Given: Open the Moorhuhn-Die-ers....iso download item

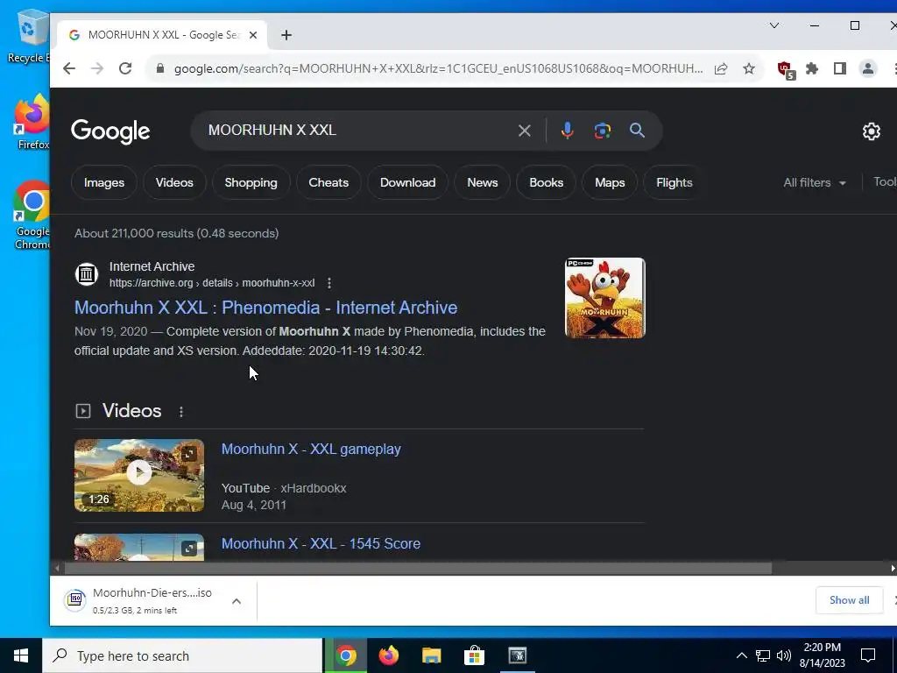Looking at the screenshot, I should click(x=138, y=600).
